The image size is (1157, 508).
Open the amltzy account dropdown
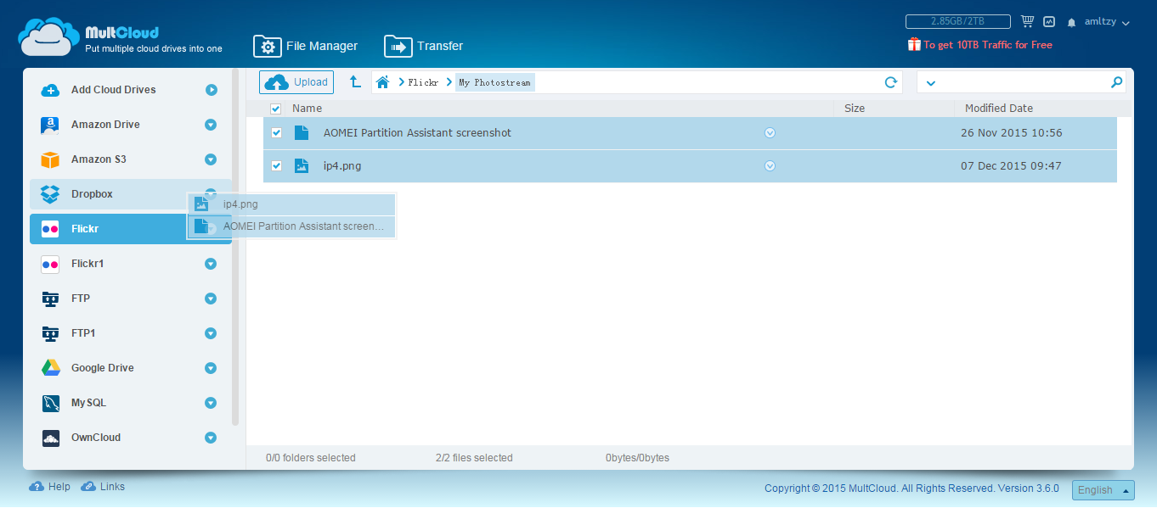pyautogui.click(x=1107, y=22)
